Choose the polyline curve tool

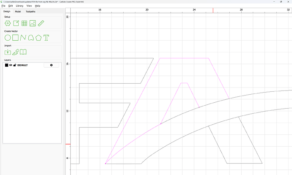[23, 38]
